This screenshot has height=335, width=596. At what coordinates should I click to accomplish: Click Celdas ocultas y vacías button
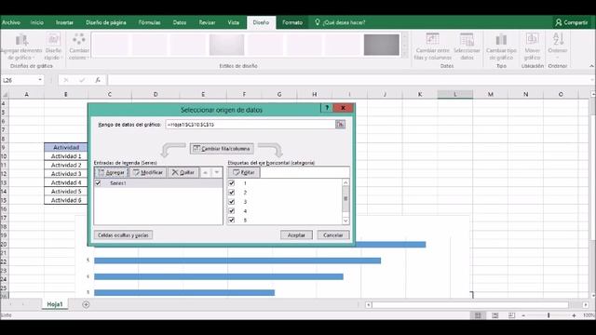[123, 235]
